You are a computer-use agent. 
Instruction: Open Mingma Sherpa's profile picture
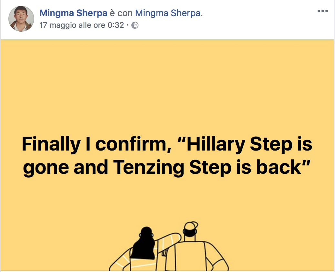point(21,19)
